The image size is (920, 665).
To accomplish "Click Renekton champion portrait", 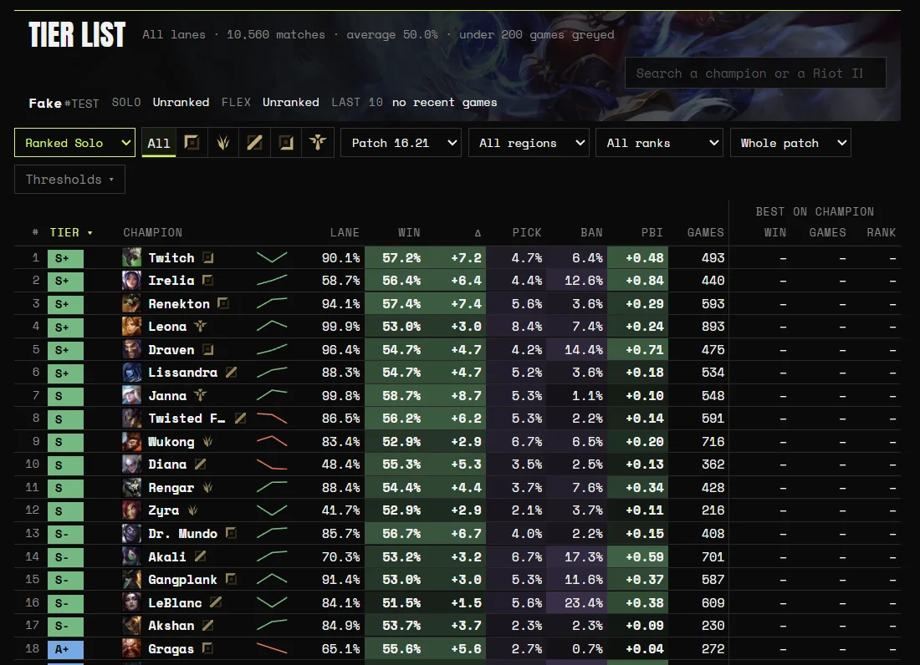I will click(131, 303).
